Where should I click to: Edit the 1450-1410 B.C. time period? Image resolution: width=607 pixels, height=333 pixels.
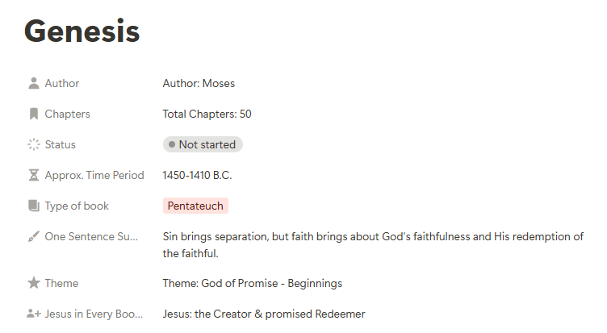(x=197, y=175)
